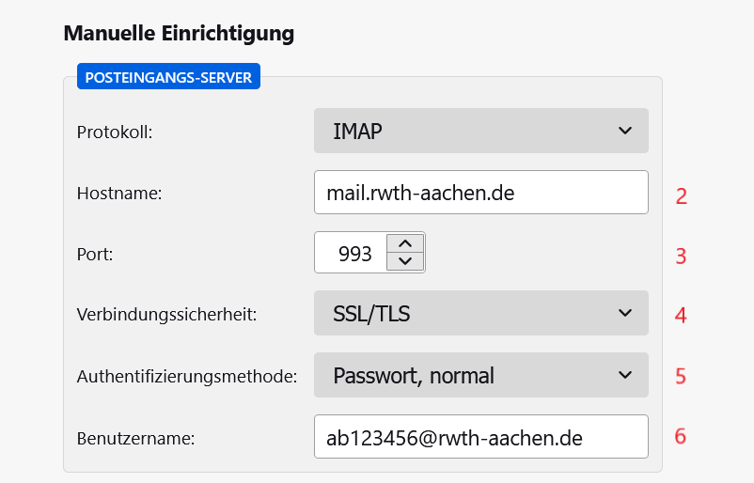Open the Protokoll dropdown showing IMAP
The height and width of the screenshot is (483, 754).
click(x=470, y=131)
